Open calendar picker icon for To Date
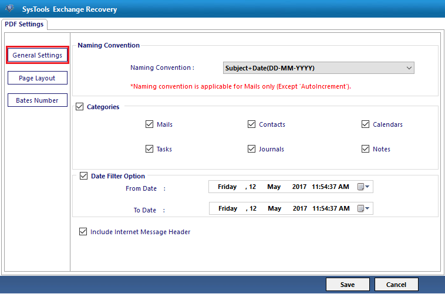445x294 pixels. [x=363, y=208]
